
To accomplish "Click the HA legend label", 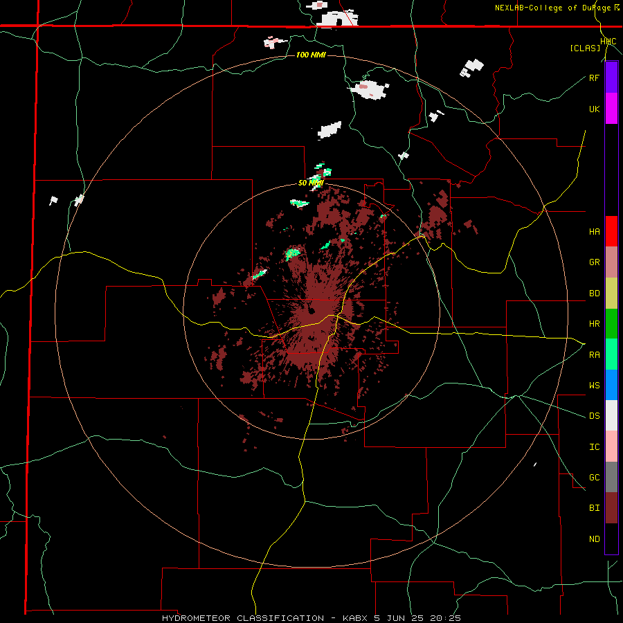I will (594, 232).
